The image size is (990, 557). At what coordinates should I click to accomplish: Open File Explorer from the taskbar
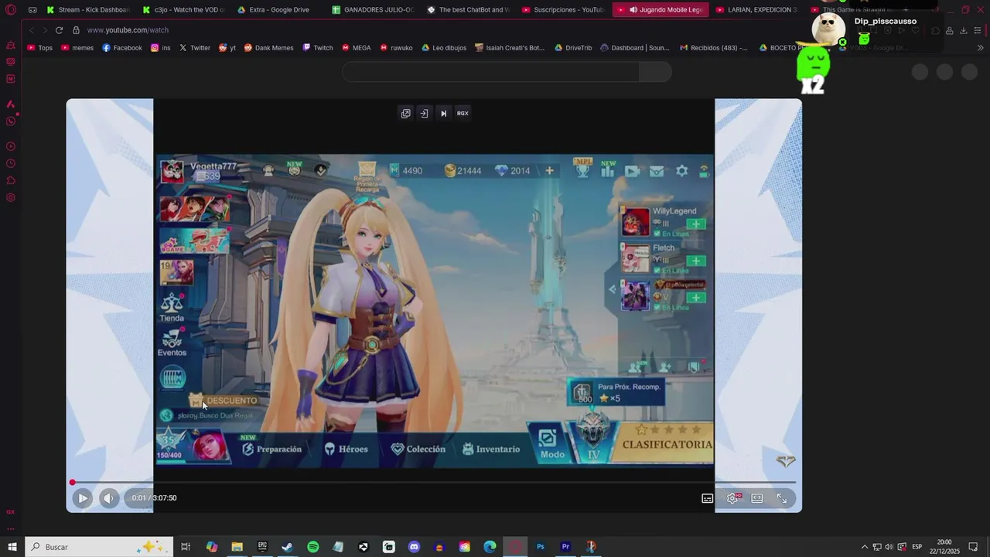[x=237, y=547]
